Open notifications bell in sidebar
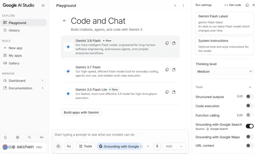 click(x=6, y=137)
